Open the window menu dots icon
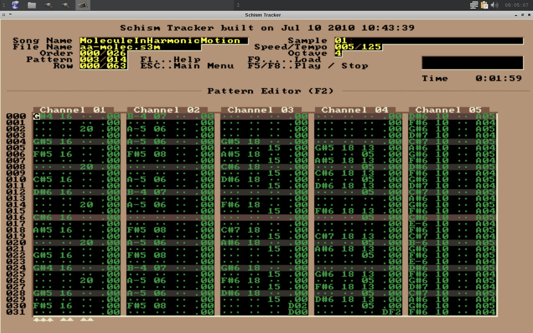The height and width of the screenshot is (333, 533). click(x=4, y=15)
